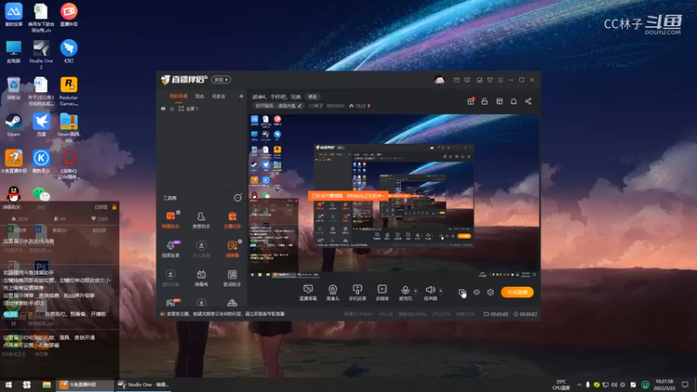Add a 直播屏幕 screen capture source
The image size is (697, 392).
pos(308,293)
